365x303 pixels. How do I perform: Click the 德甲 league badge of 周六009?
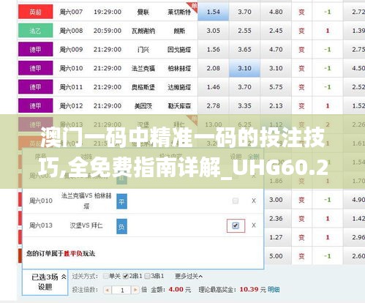(x=36, y=49)
